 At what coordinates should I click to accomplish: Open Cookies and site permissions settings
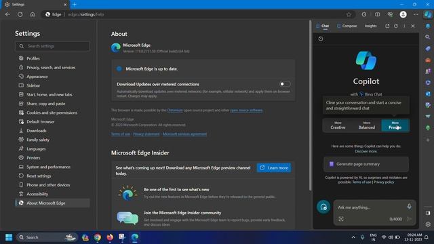(53, 113)
